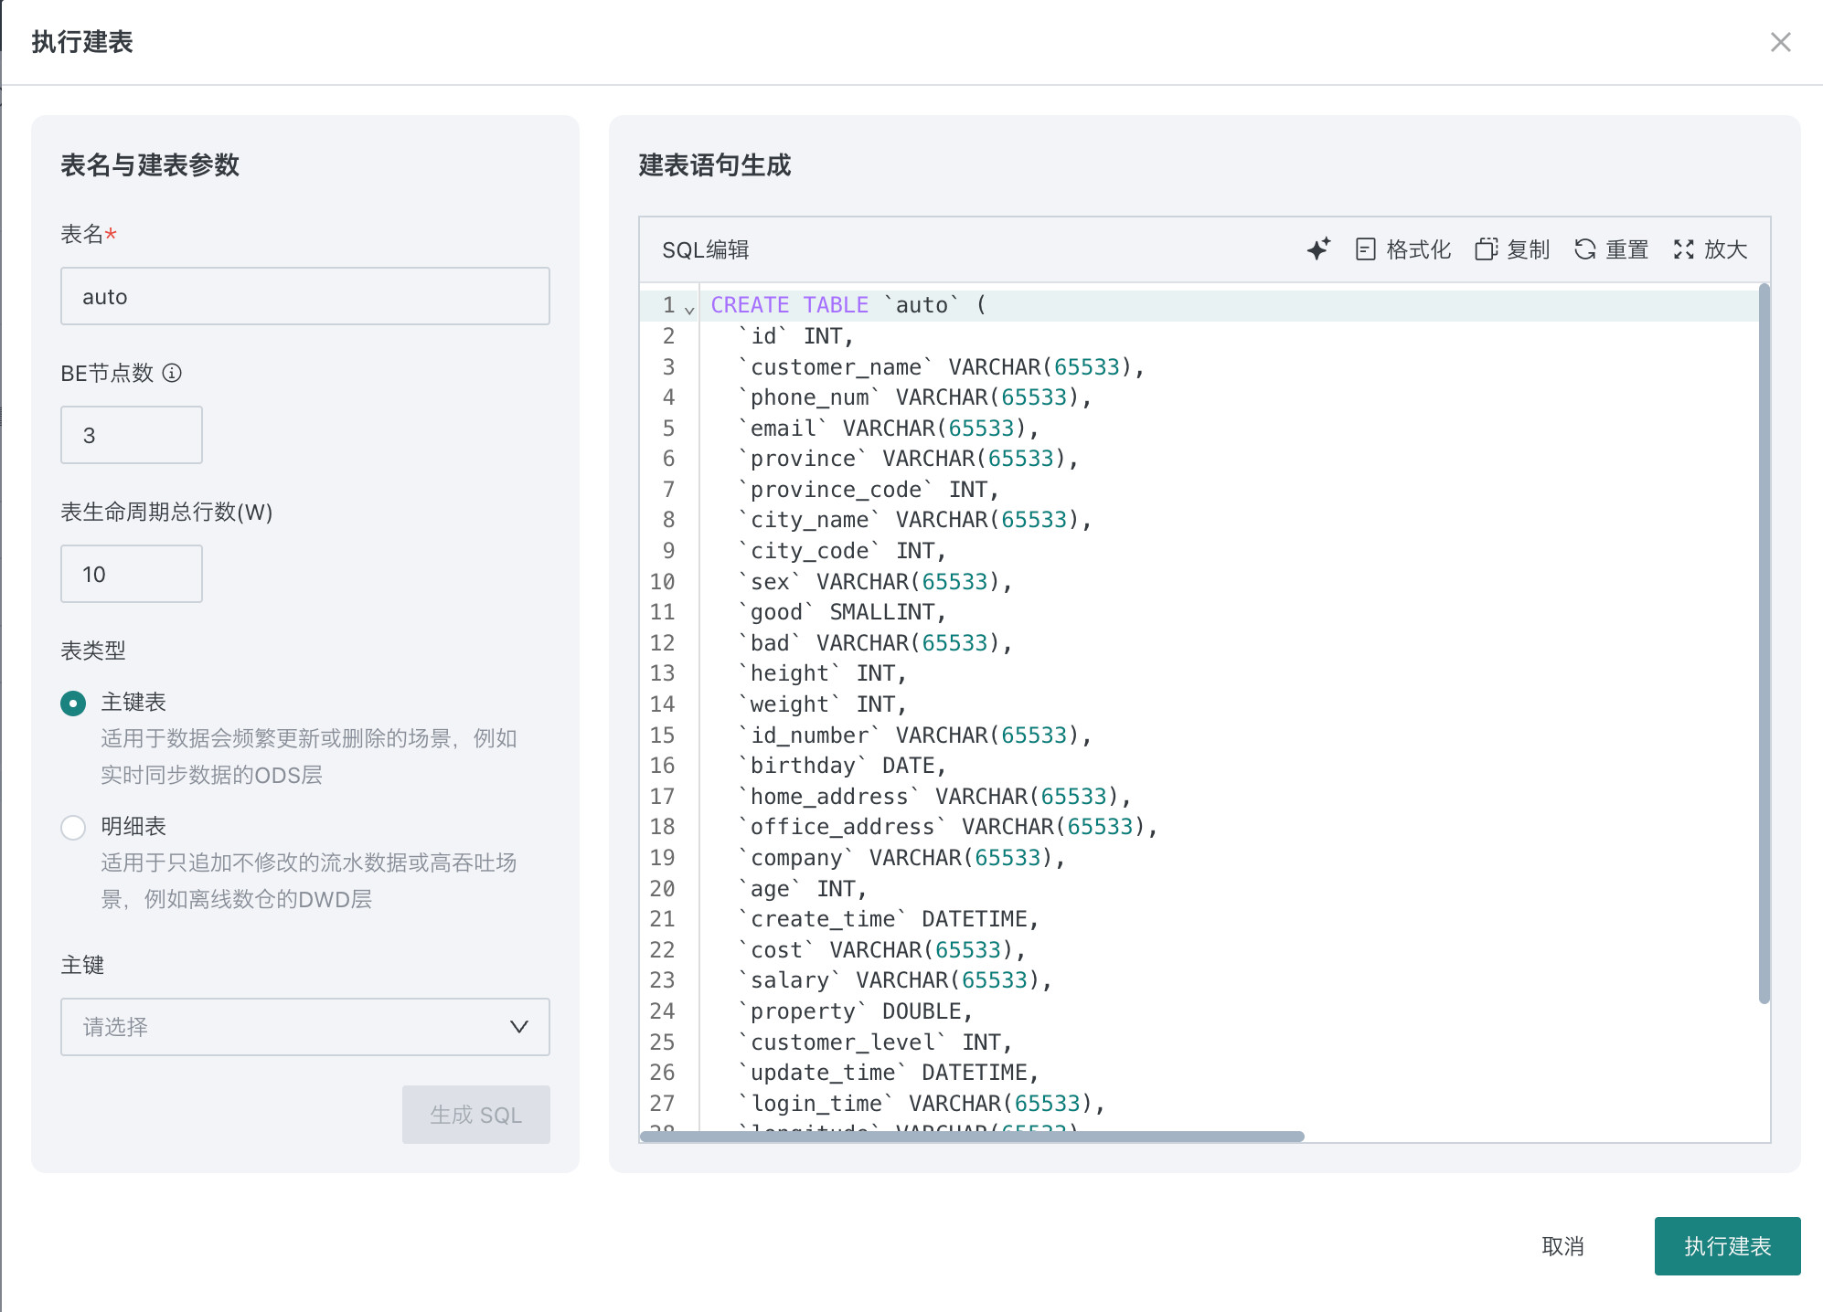Viewport: 1823px width, 1312px height.
Task: Click the vertical scrollbar of SQL editor
Action: (1764, 643)
